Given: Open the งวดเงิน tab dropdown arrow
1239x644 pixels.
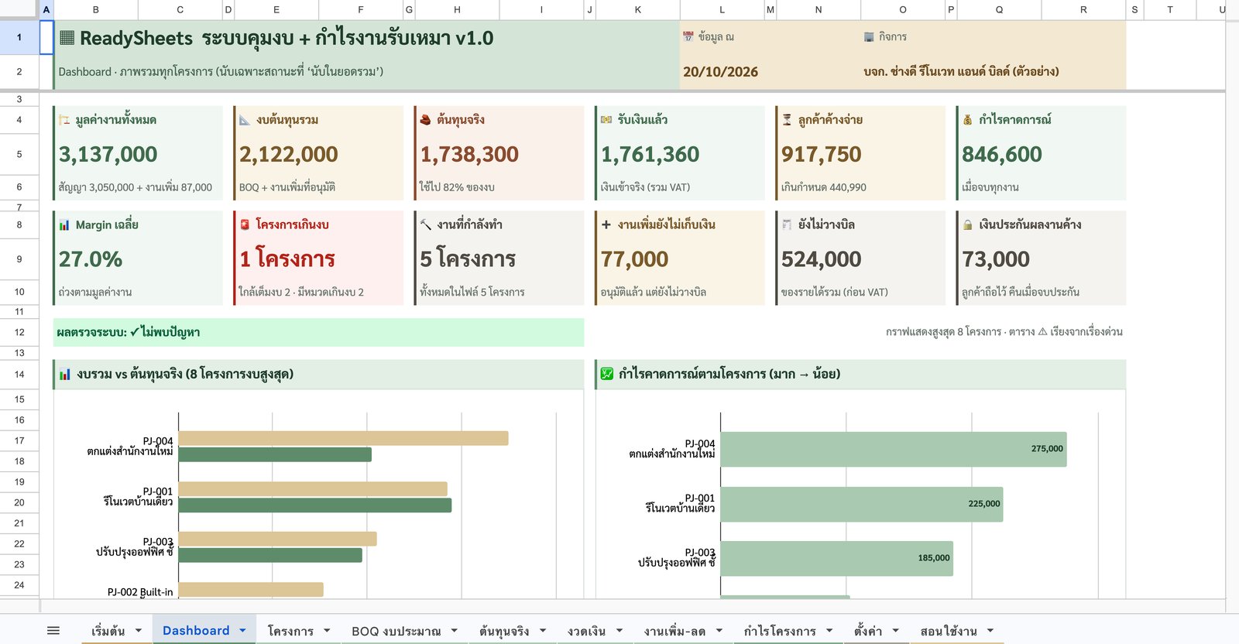Looking at the screenshot, I should pos(619,631).
